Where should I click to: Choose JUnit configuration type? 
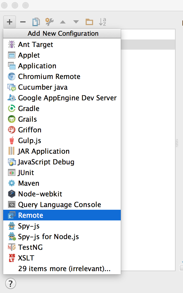point(26,173)
